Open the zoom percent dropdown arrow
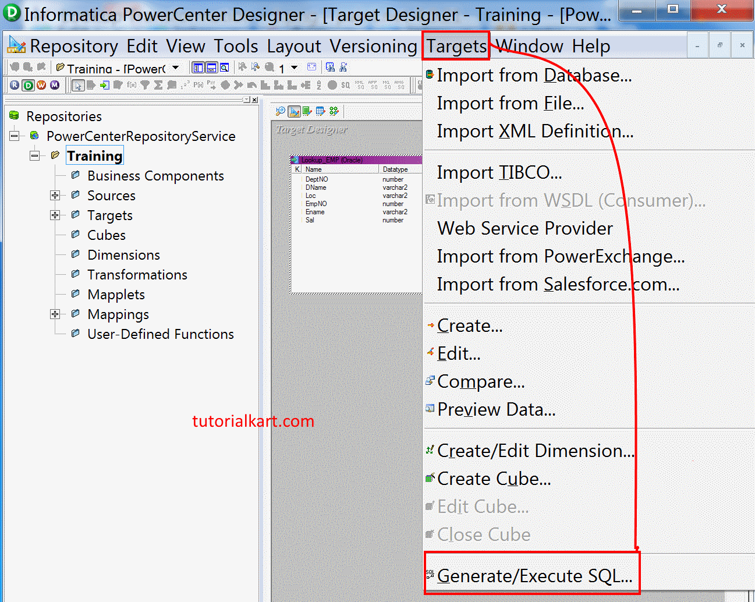 (294, 68)
